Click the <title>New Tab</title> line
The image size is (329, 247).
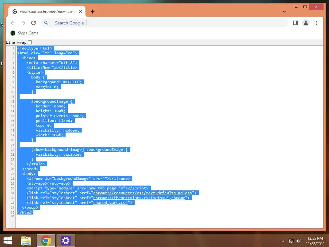tap(52, 68)
